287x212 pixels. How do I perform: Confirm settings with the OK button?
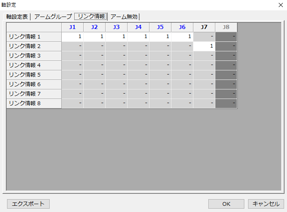(226, 204)
